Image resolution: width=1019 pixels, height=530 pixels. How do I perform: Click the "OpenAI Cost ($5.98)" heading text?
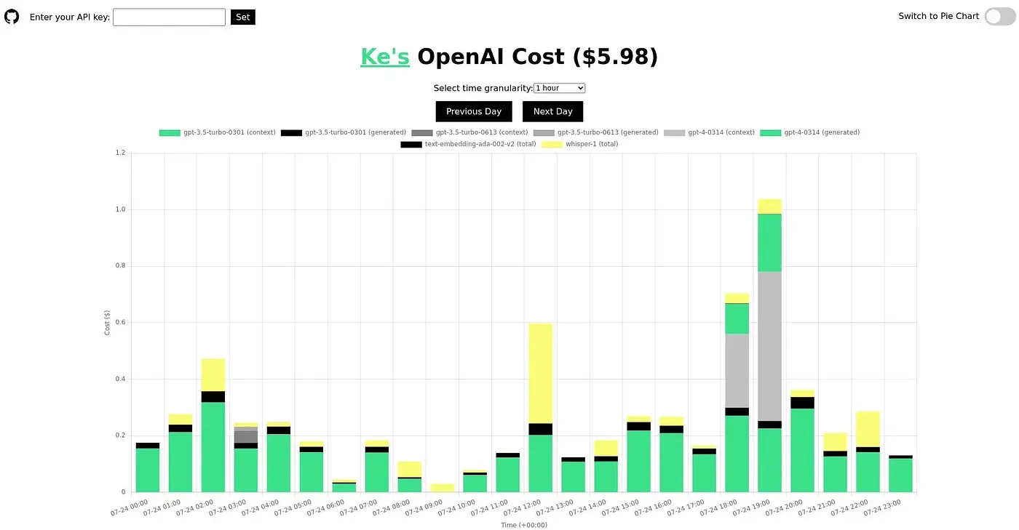[x=538, y=56]
